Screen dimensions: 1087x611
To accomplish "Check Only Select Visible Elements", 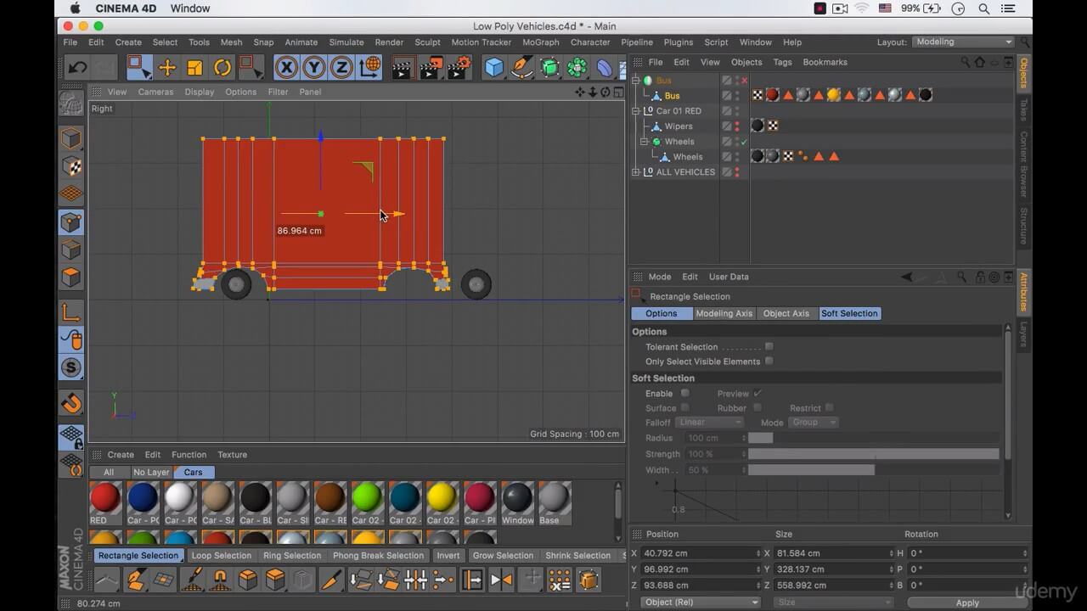I will point(769,361).
